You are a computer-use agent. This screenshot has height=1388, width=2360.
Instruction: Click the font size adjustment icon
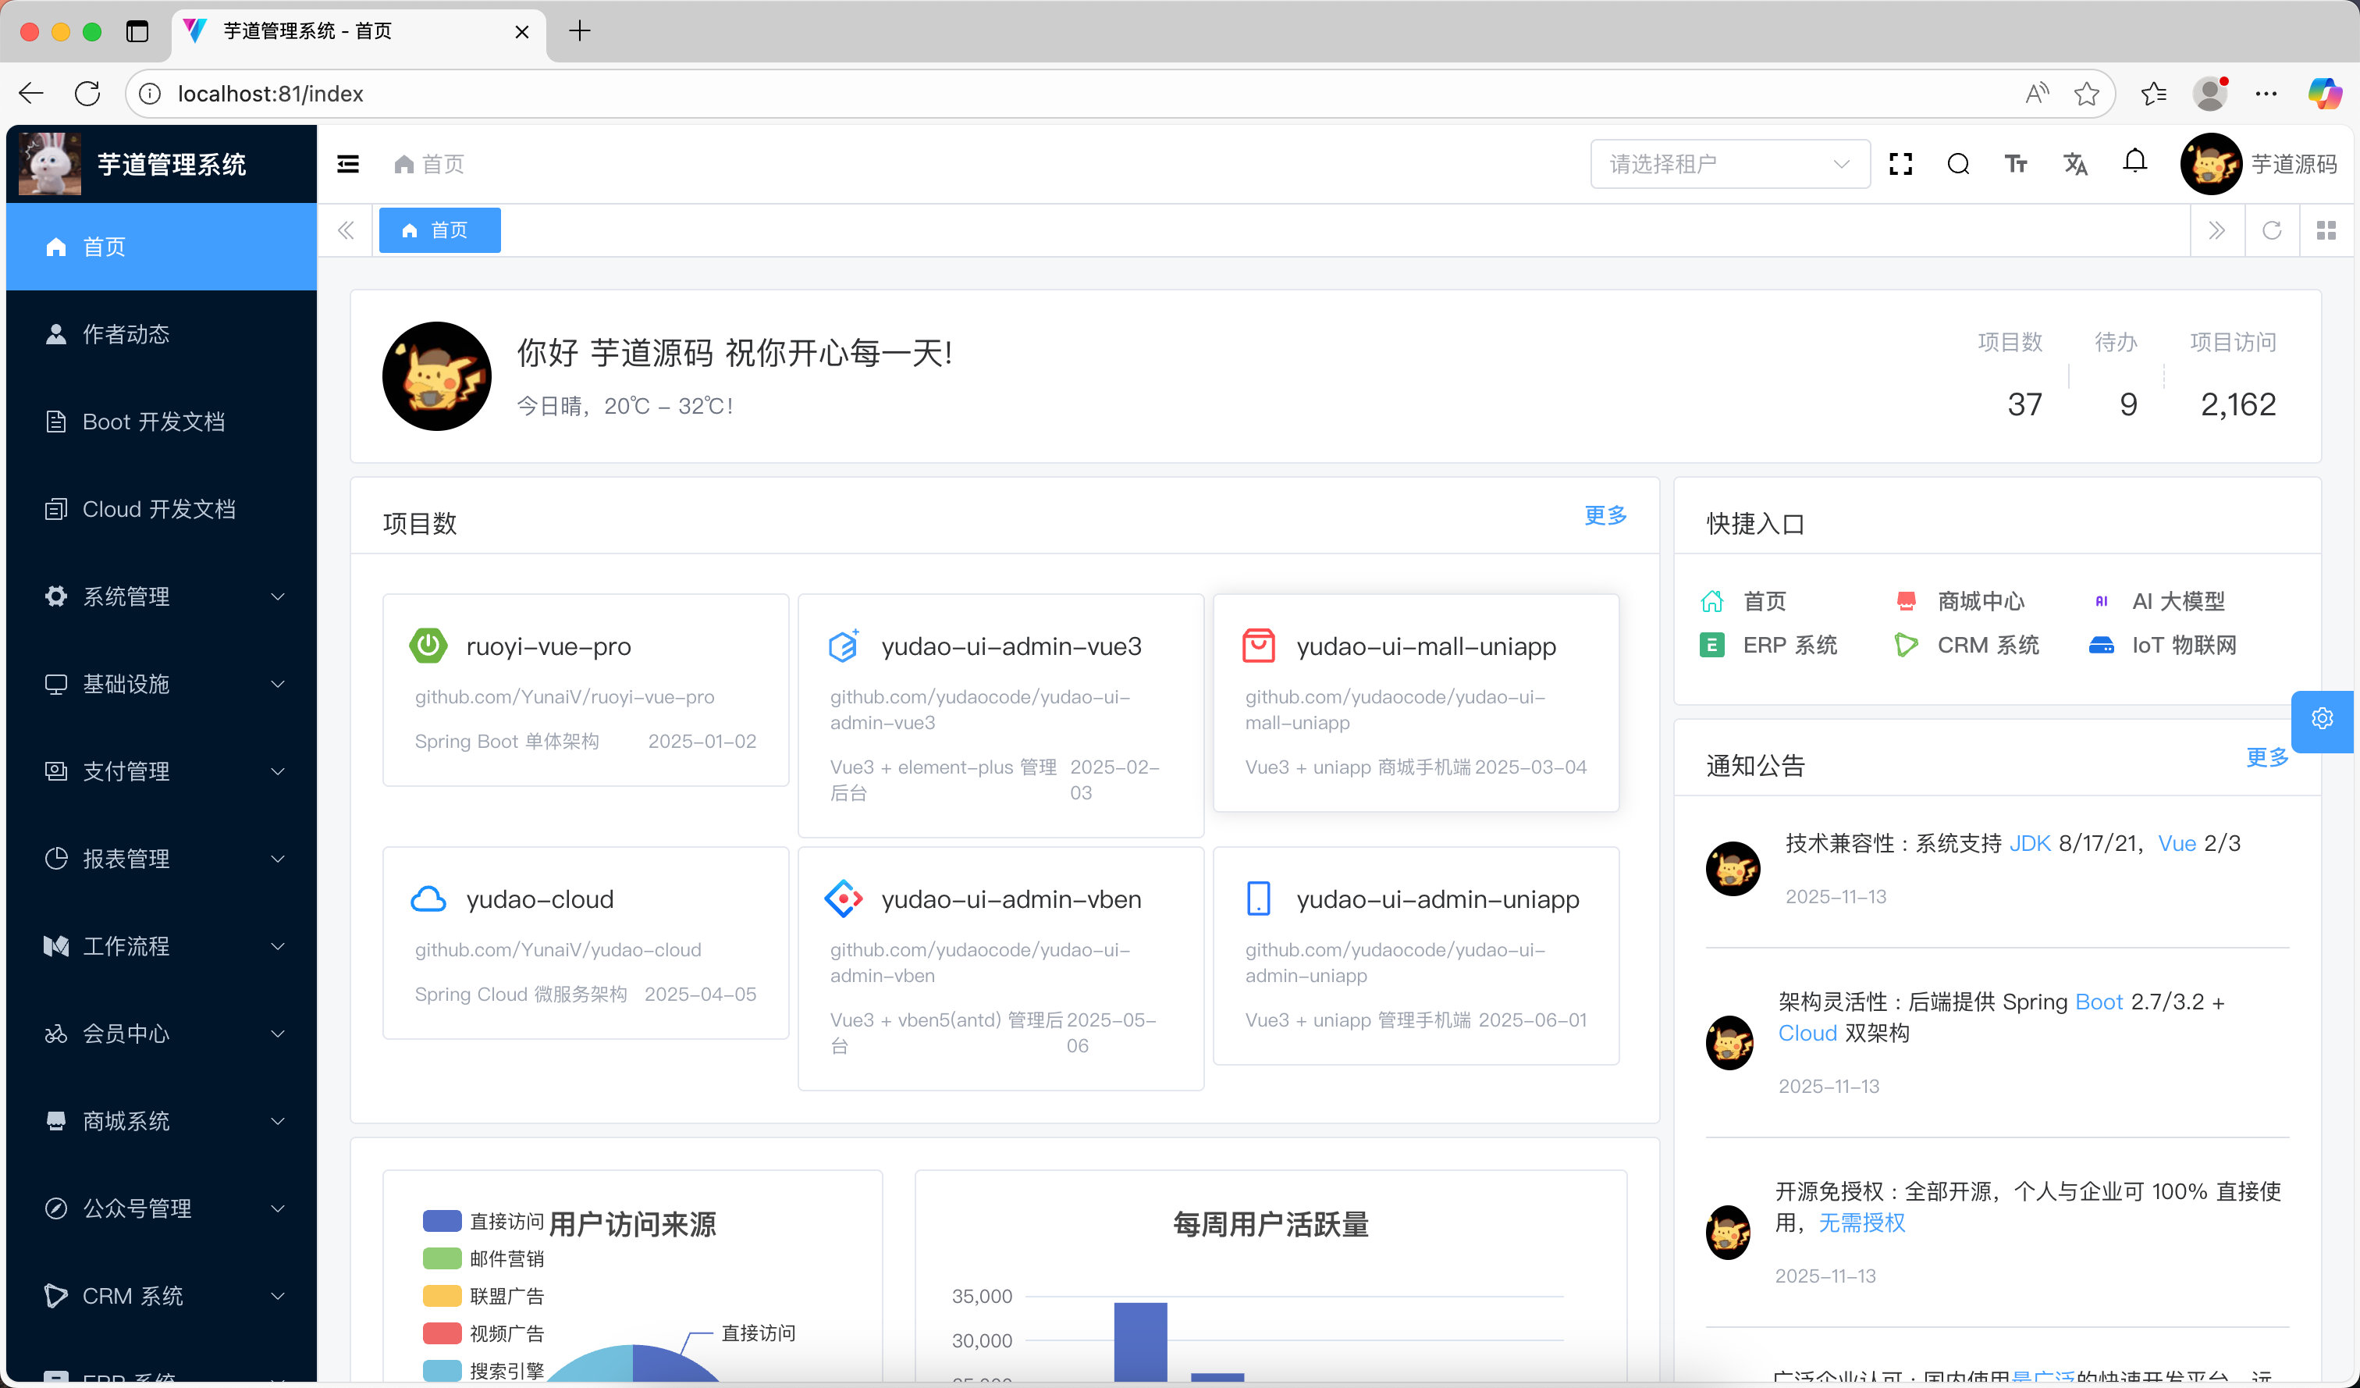coord(2017,164)
